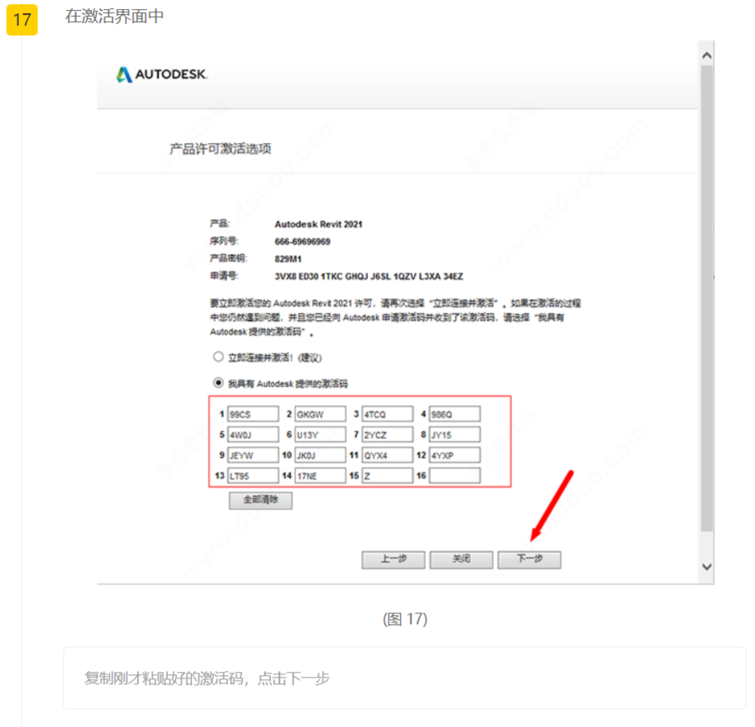Click activation code field 5 containing 4W0J
The height and width of the screenshot is (727, 755).
pyautogui.click(x=253, y=435)
